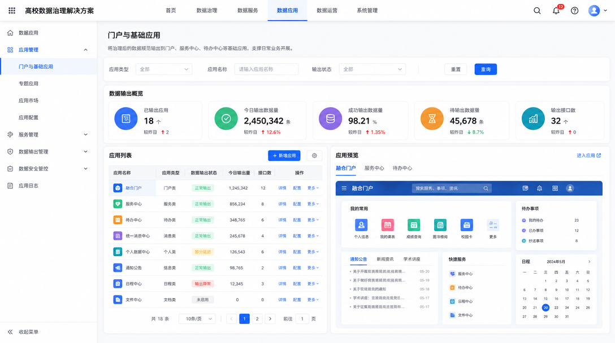615x343 pixels.
Task: Click the 成绩查询 shortcut icon in preview
Action: pyautogui.click(x=414, y=225)
